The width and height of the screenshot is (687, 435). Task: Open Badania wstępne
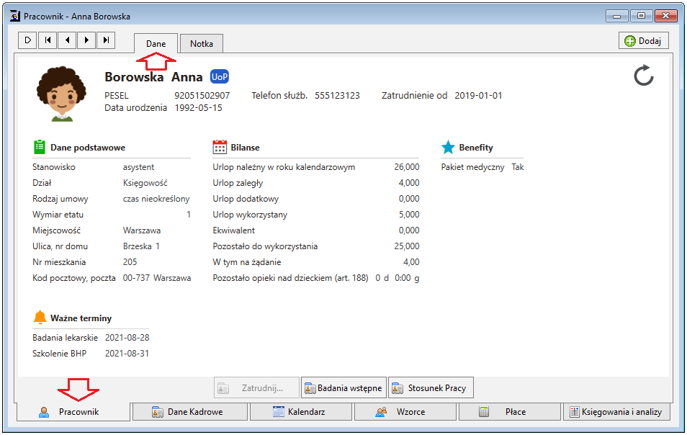(x=343, y=387)
